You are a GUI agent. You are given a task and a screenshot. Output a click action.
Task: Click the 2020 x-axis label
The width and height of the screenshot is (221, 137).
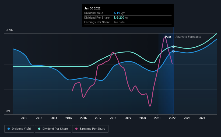(143, 118)
